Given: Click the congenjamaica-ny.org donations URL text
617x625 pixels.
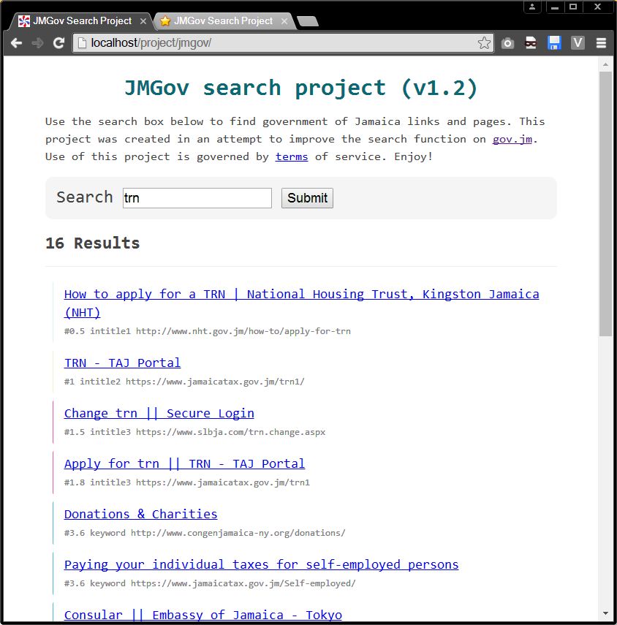Looking at the screenshot, I should (x=238, y=533).
